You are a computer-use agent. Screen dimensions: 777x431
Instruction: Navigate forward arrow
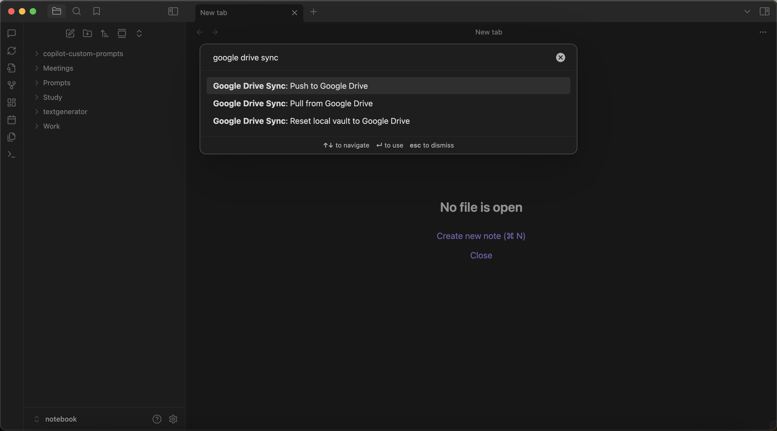pyautogui.click(x=215, y=32)
